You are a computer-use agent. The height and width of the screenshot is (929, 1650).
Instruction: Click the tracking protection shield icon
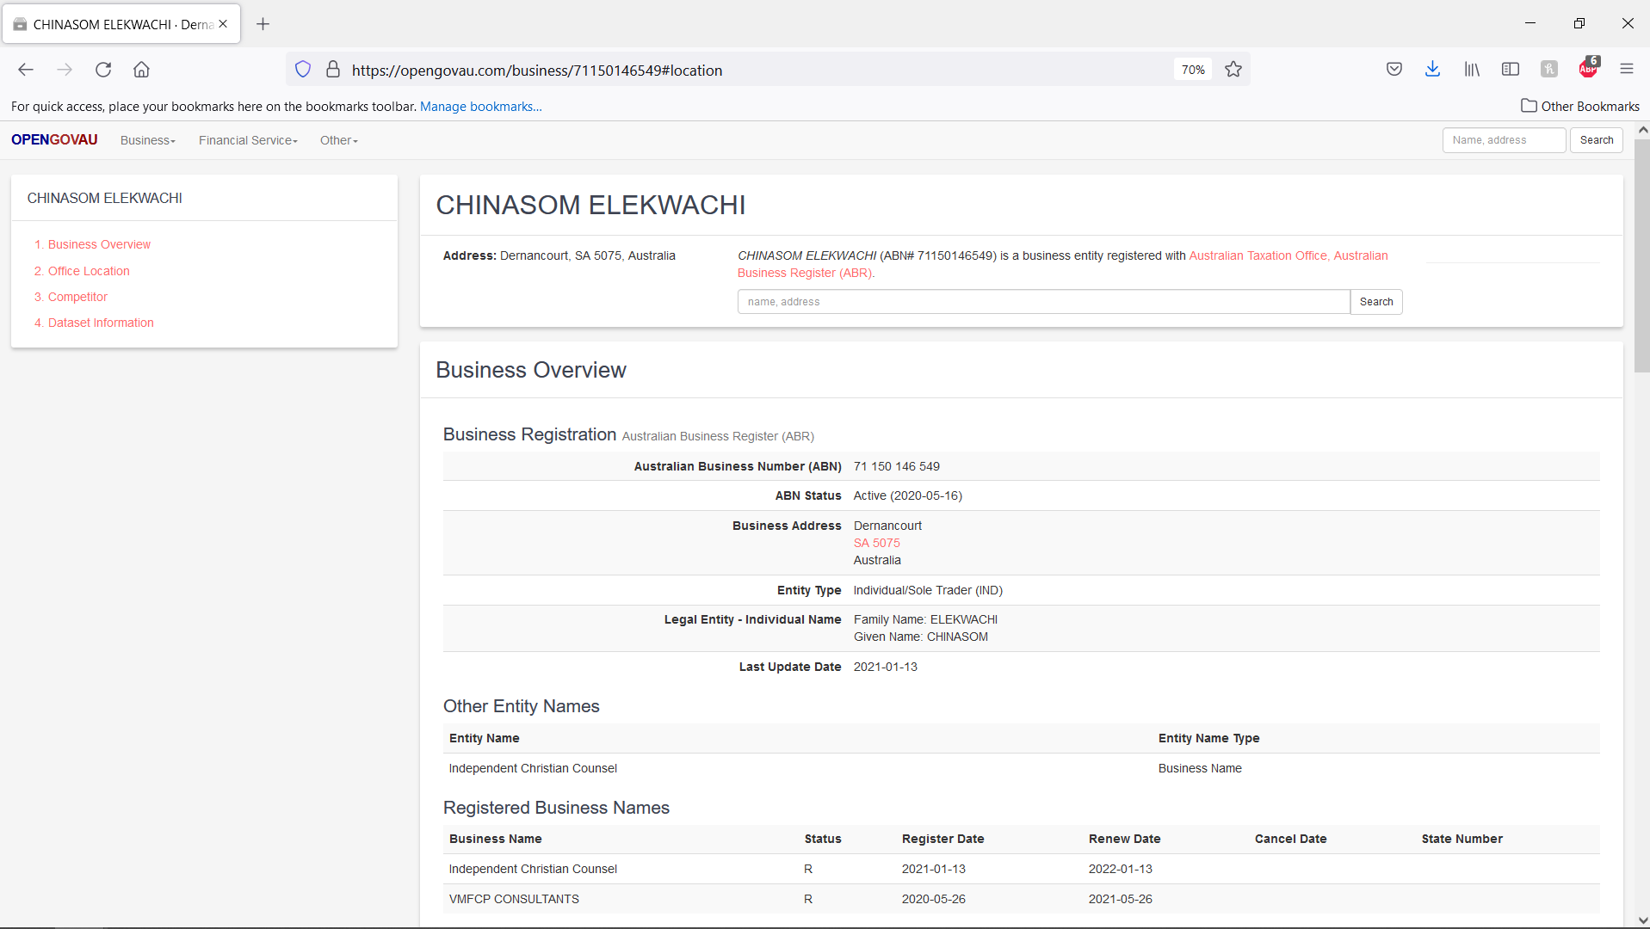[x=303, y=70]
